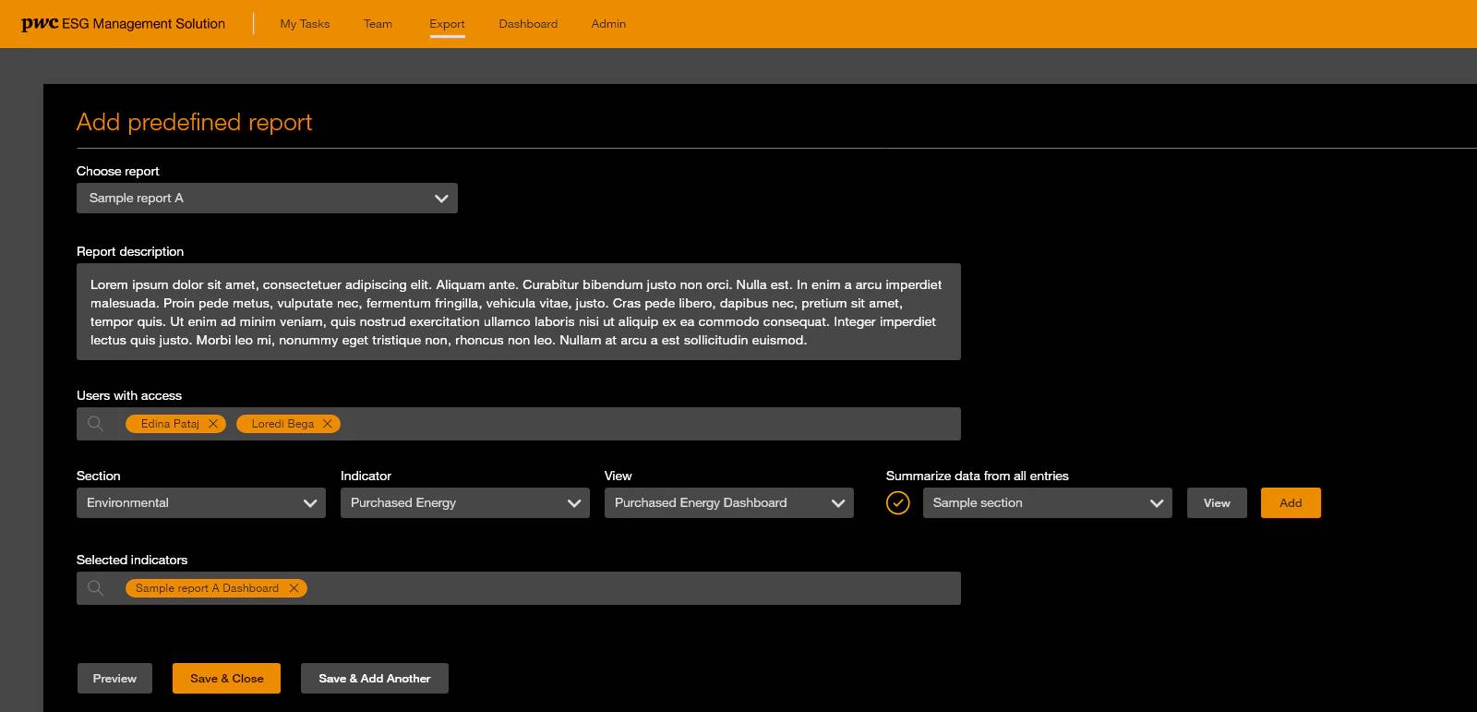Click search icon in Users with access
The image size is (1477, 712).
95,424
